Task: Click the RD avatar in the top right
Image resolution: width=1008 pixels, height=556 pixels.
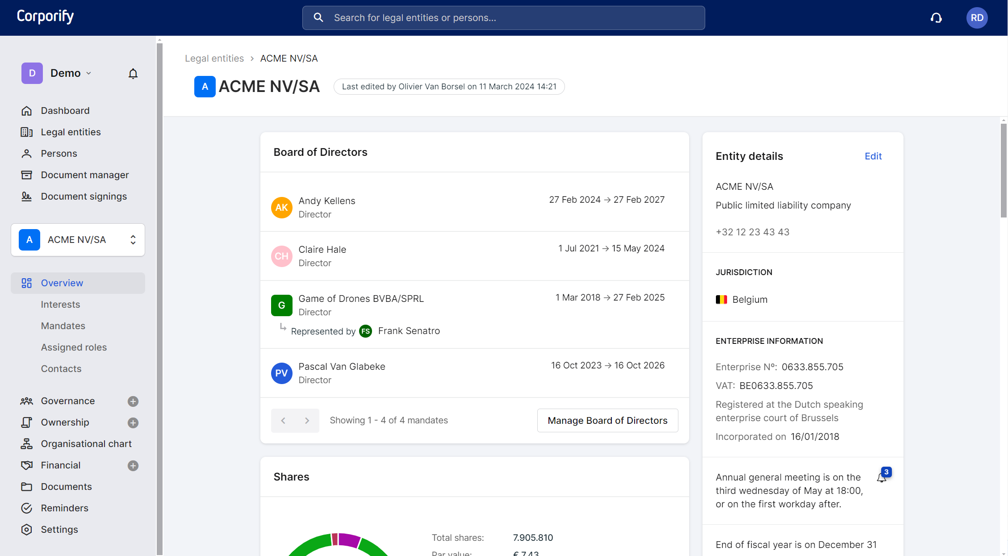Action: tap(977, 18)
